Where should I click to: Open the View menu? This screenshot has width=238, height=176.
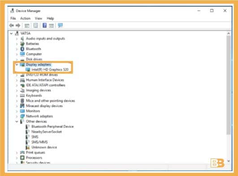tap(39, 18)
